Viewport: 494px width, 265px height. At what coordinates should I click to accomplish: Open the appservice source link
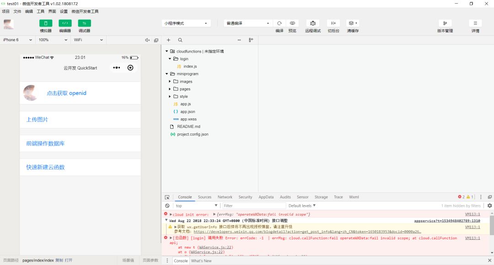[447, 221]
